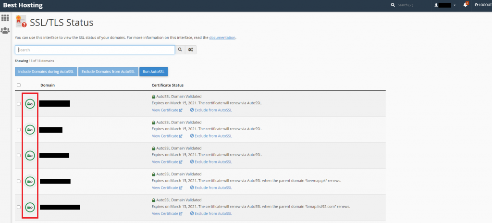Open the documentation link

[x=222, y=37]
